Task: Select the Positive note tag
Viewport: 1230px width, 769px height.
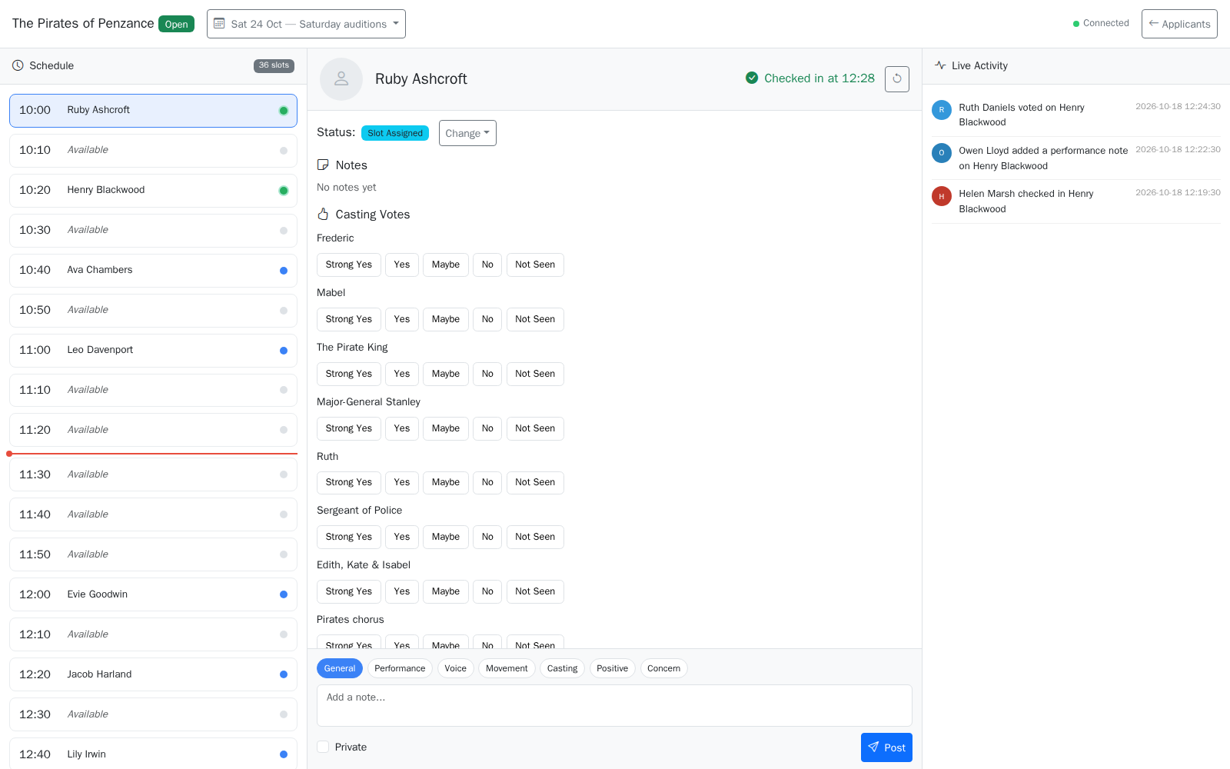Action: click(613, 668)
